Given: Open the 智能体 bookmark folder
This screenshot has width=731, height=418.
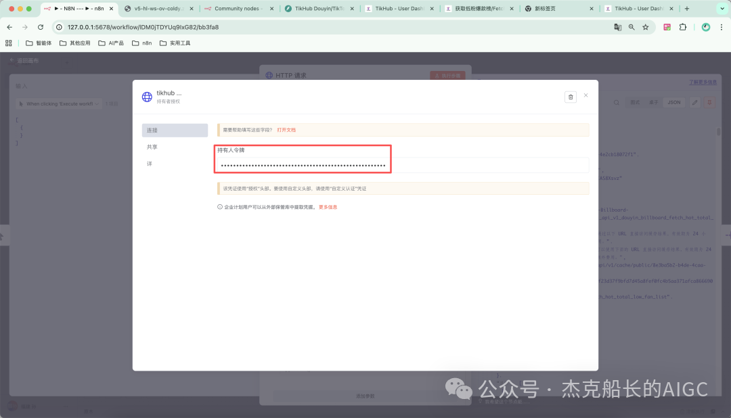Looking at the screenshot, I should click(x=39, y=43).
